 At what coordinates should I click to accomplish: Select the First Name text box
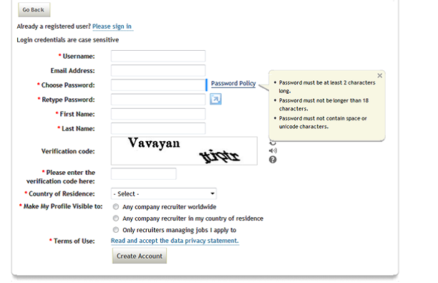[x=158, y=114]
